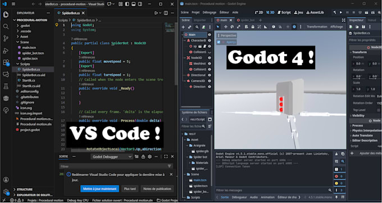Open Search view in VS Code activity bar
The width and height of the screenshot is (382, 203).
pyautogui.click(x=6, y=26)
